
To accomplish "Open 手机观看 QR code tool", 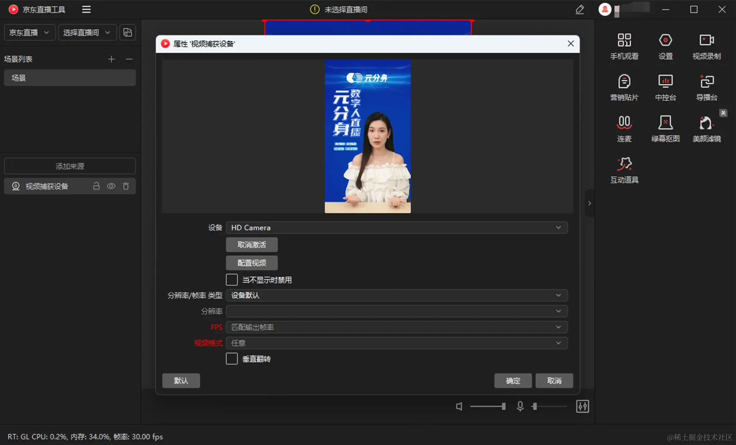I will [x=624, y=47].
